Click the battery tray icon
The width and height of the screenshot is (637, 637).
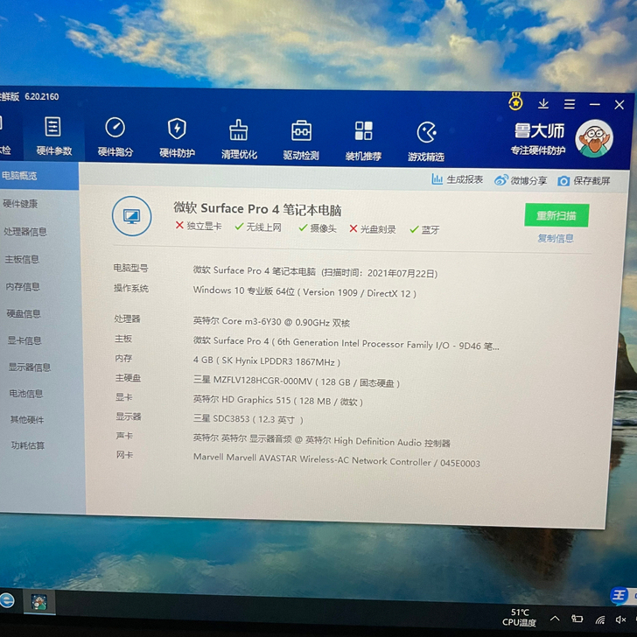click(x=577, y=619)
